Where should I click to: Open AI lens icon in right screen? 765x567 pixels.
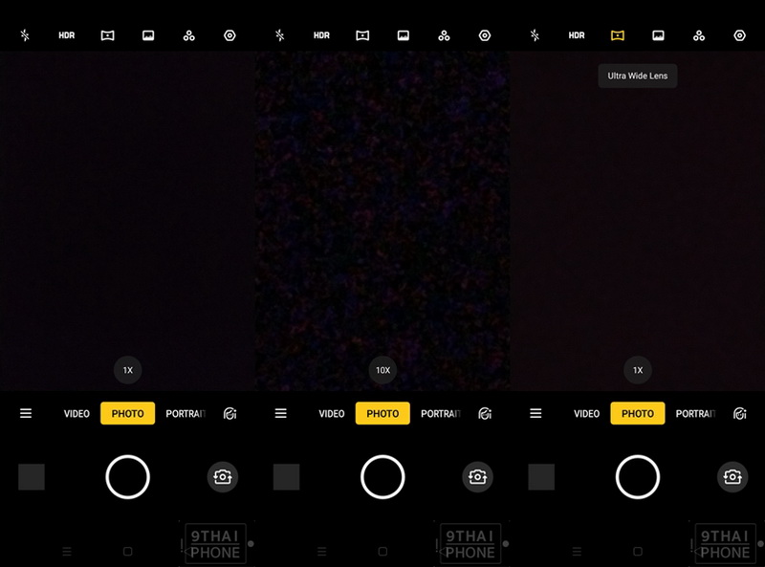coord(739,414)
